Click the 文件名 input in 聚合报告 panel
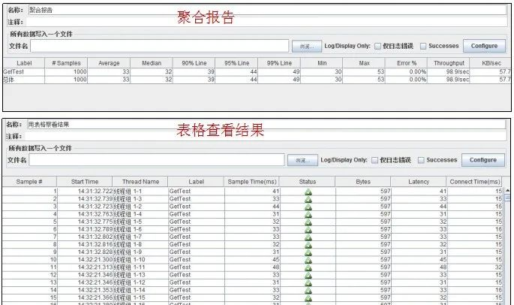The image size is (514, 305). tap(160, 46)
